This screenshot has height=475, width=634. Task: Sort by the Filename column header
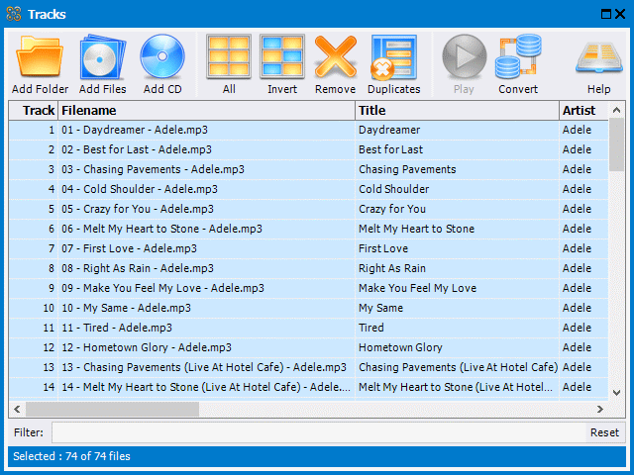[x=207, y=110]
